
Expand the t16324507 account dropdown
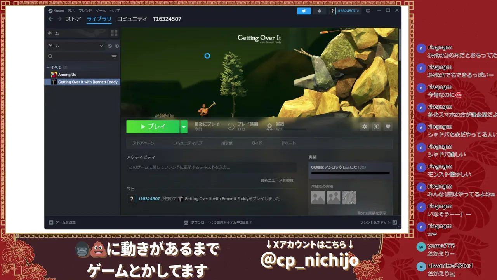coord(348,11)
